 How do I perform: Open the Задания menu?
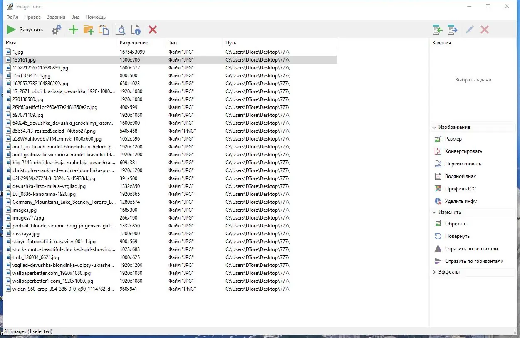click(56, 17)
